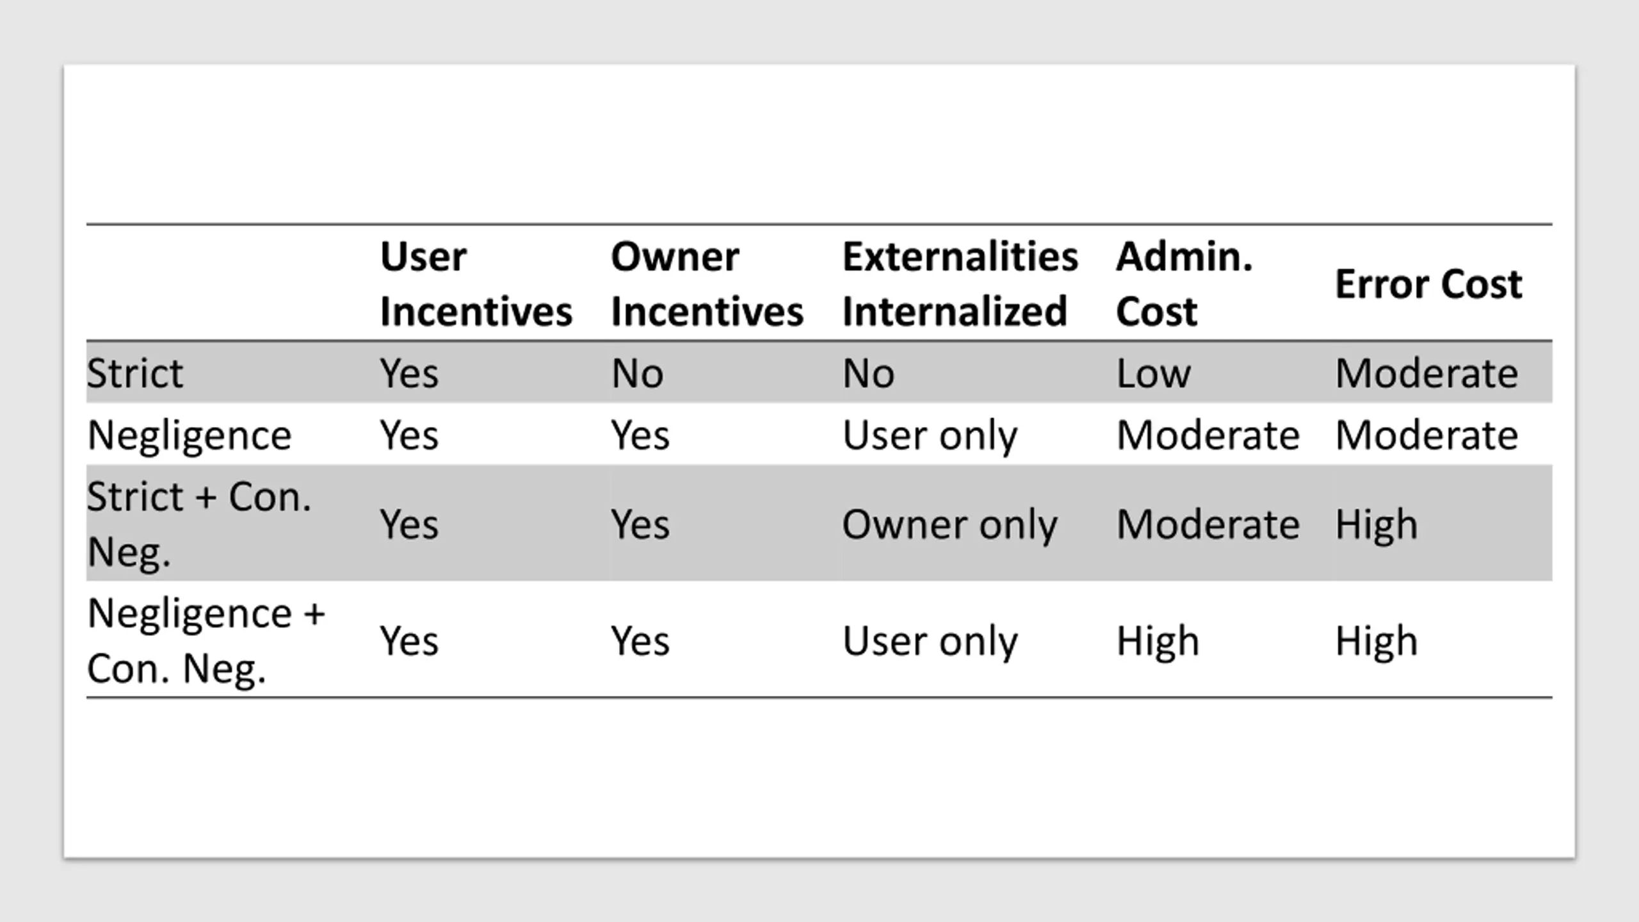Click Owner only cell in table
This screenshot has height=922, width=1639.
[949, 525]
